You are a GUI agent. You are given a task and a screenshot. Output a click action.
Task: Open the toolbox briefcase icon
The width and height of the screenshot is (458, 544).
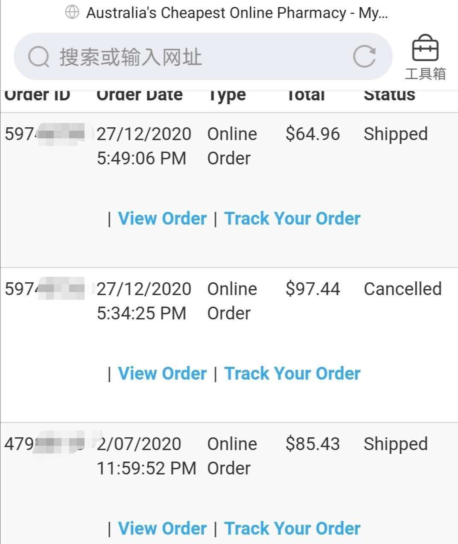click(x=425, y=48)
